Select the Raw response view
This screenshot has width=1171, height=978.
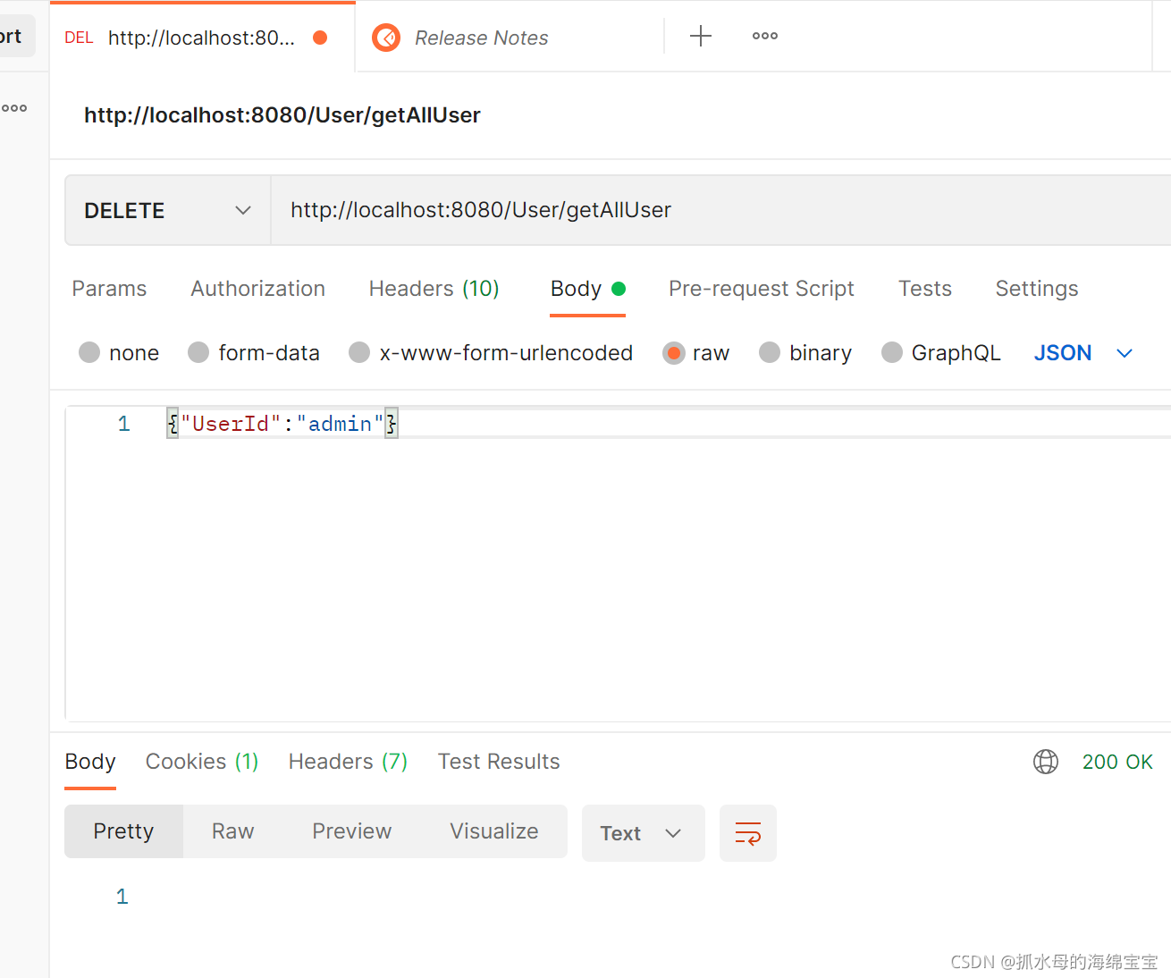(233, 831)
